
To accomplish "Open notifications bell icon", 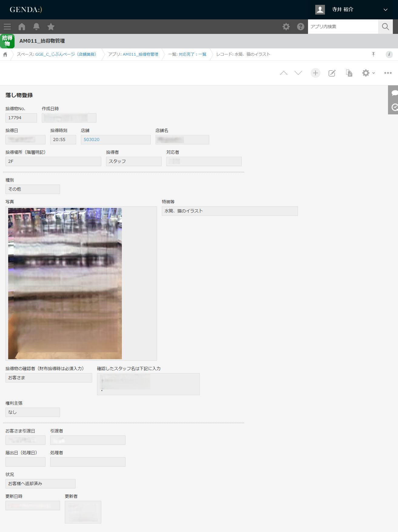I will point(36,27).
